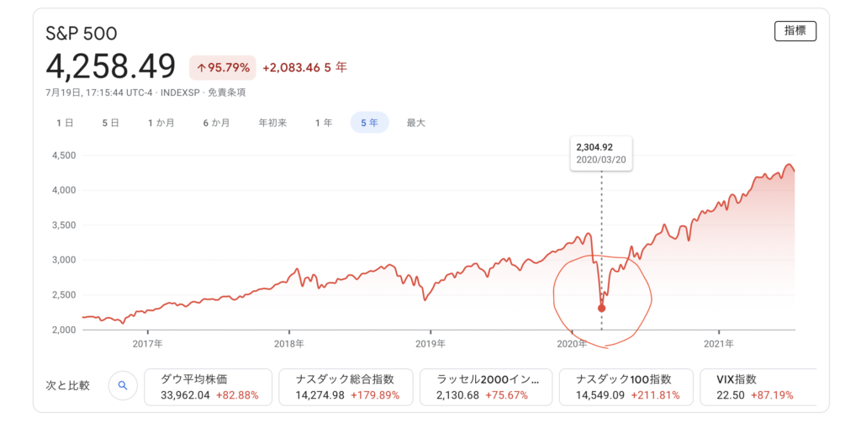Click the 2020/03/20 tooltip box
The height and width of the screenshot is (423, 861).
[x=601, y=155]
